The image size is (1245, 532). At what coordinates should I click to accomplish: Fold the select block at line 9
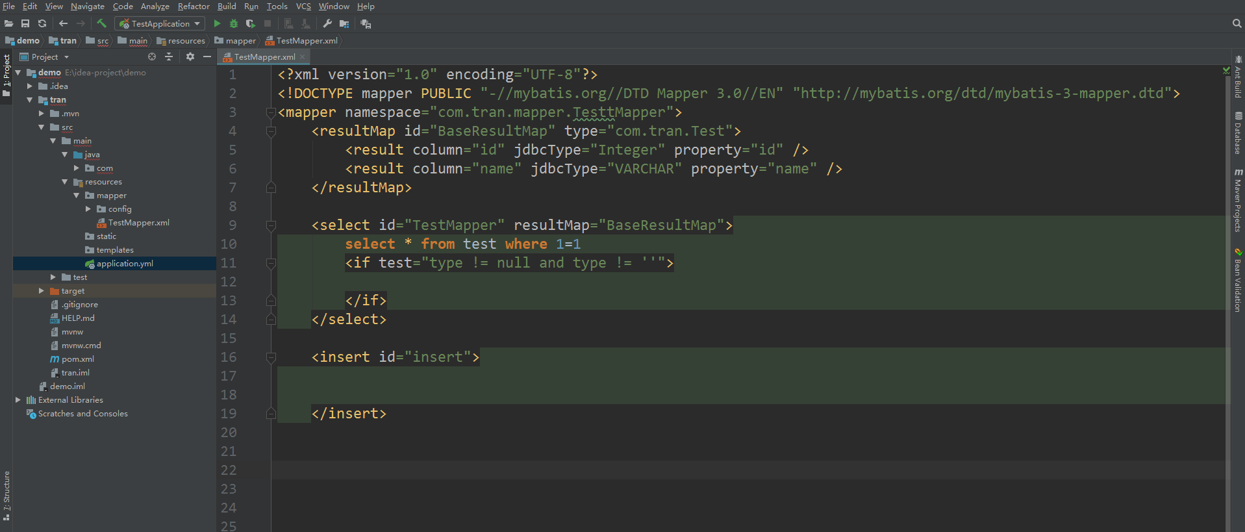point(271,225)
